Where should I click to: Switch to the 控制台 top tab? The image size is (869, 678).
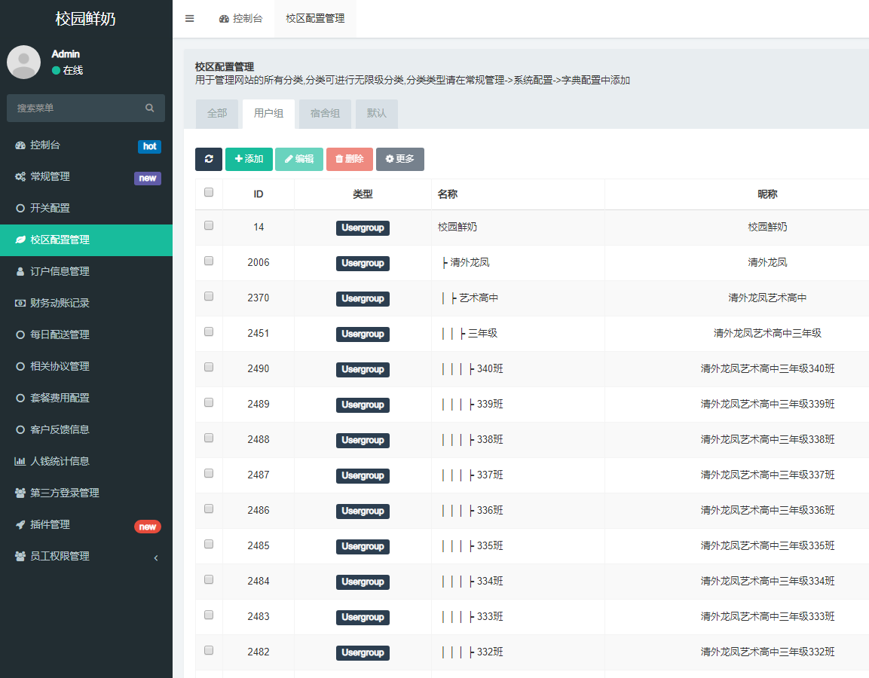click(240, 19)
